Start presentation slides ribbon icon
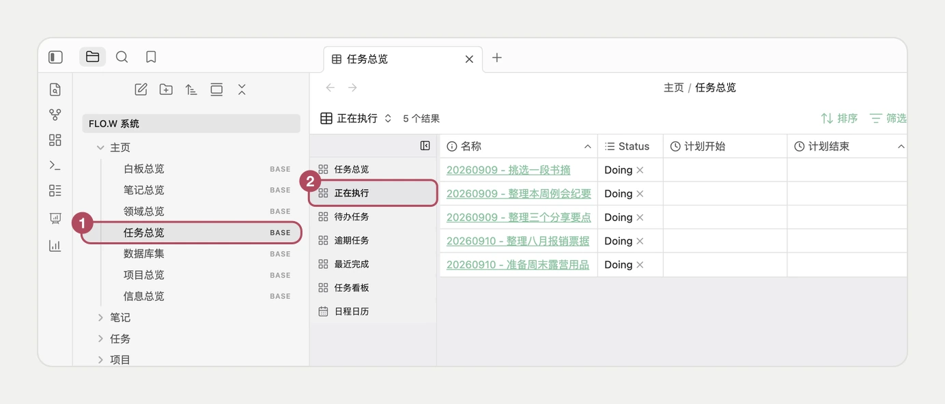 click(x=55, y=218)
